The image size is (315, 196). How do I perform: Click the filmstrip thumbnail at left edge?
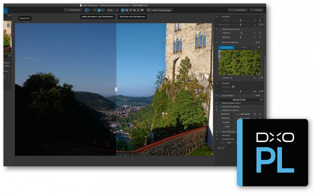(7, 37)
